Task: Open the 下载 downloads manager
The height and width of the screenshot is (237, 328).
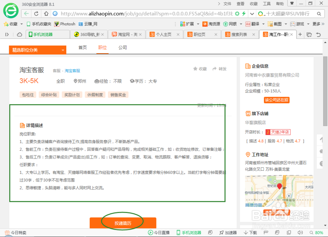Action: 250,233
